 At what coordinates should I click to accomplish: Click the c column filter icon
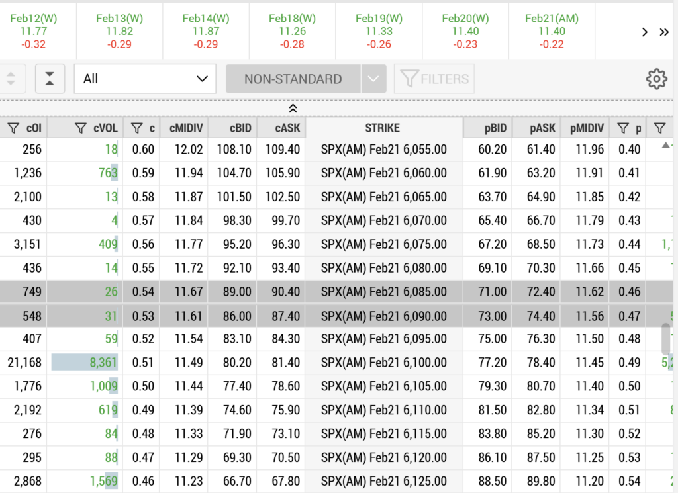coord(136,128)
